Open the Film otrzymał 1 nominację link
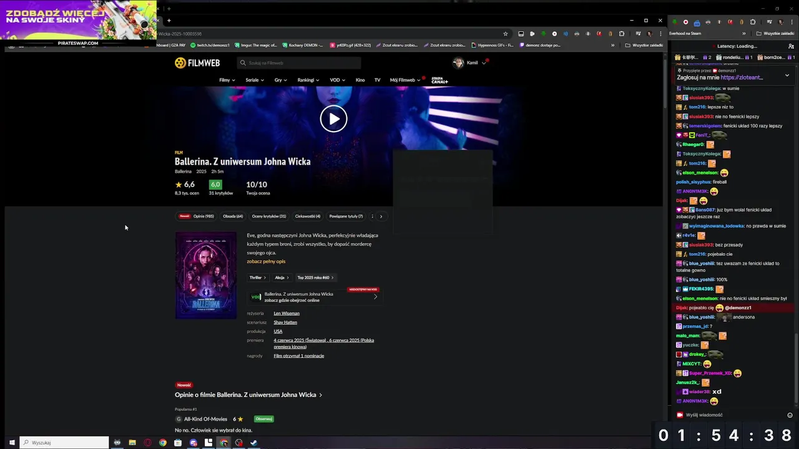Viewport: 799px width, 449px height. (x=298, y=356)
